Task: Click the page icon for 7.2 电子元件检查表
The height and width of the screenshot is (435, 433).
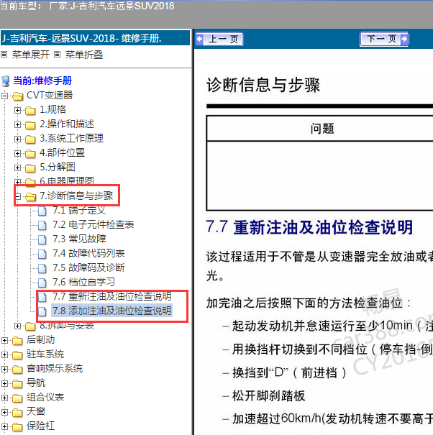Action: pyautogui.click(x=42, y=225)
